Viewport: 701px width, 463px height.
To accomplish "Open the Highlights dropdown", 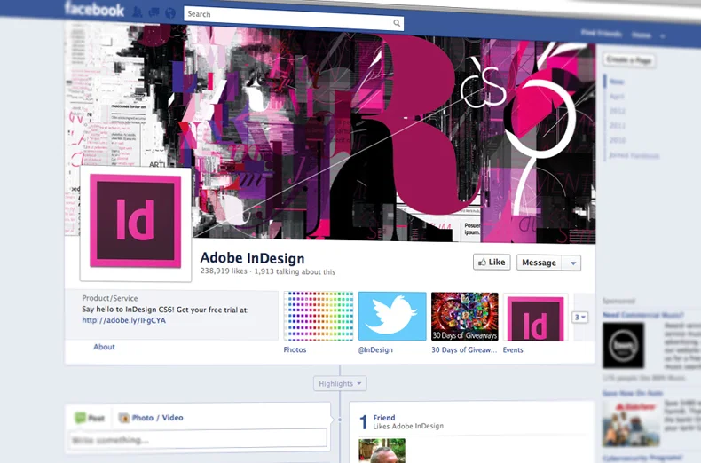I will pos(340,383).
